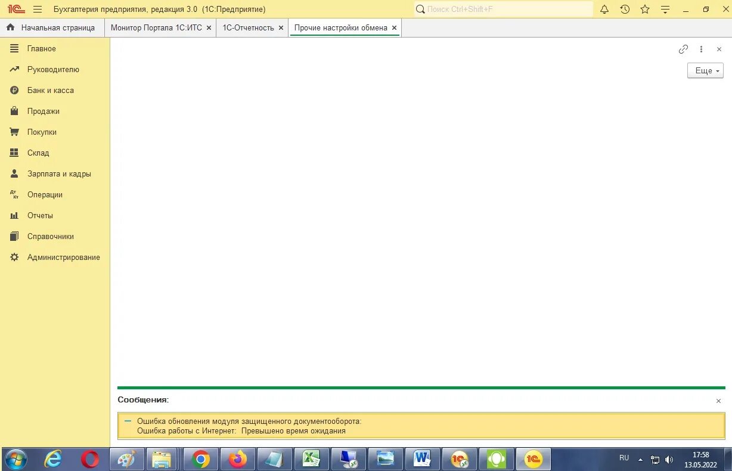Click the Зарплата и кадры person icon
The height and width of the screenshot is (471, 732).
click(14, 173)
